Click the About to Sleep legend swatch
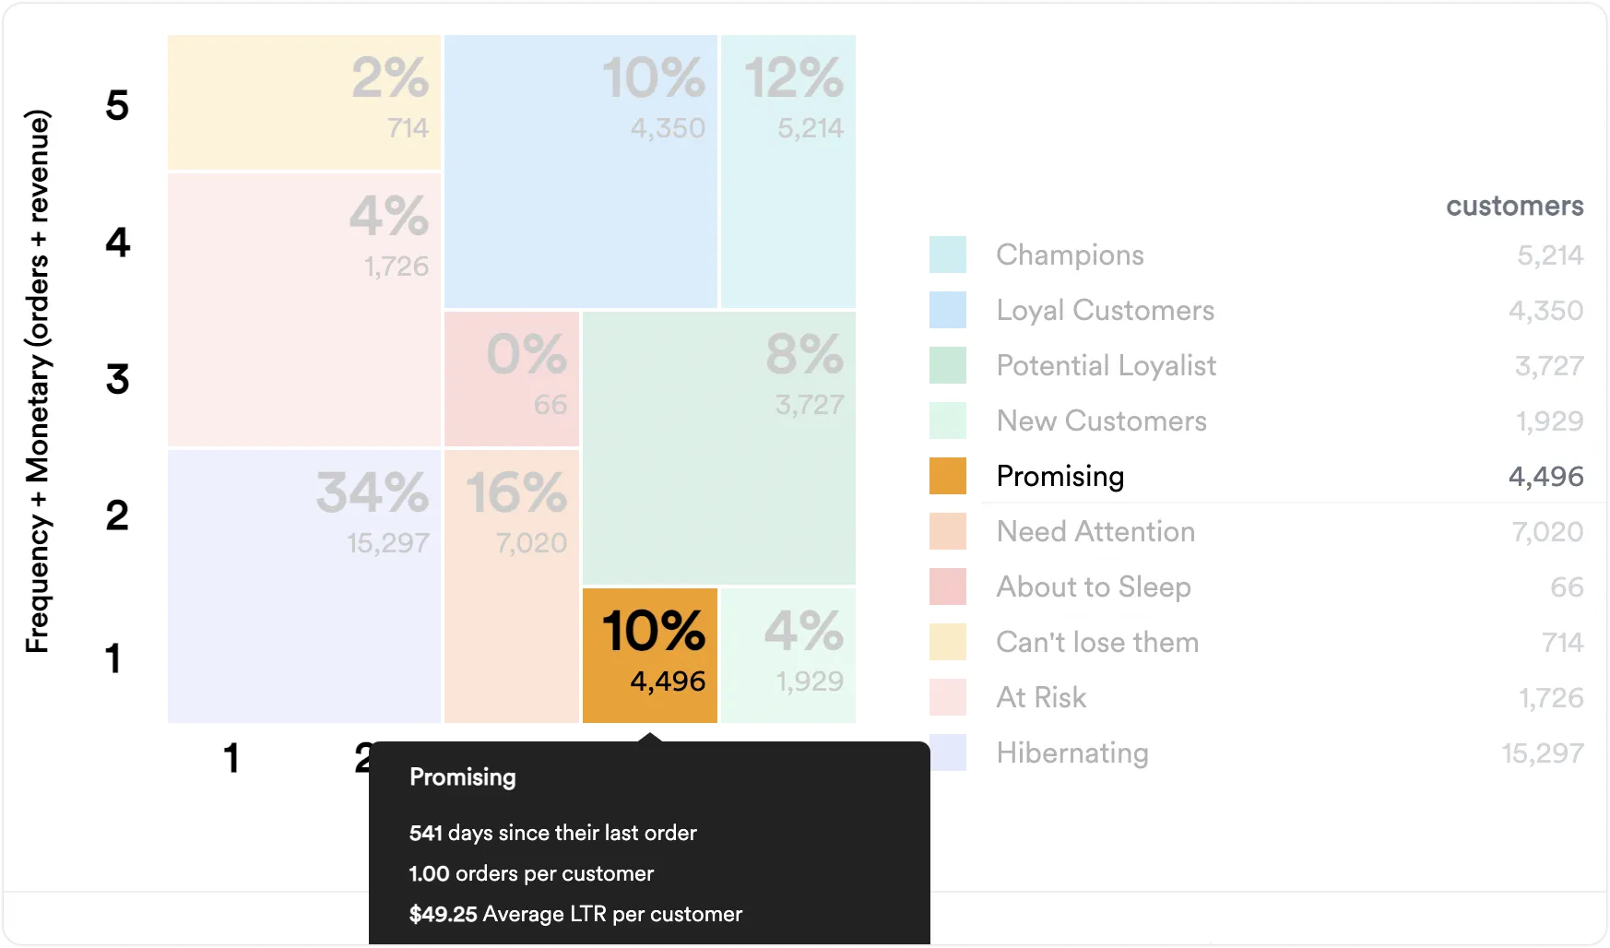 point(948,587)
